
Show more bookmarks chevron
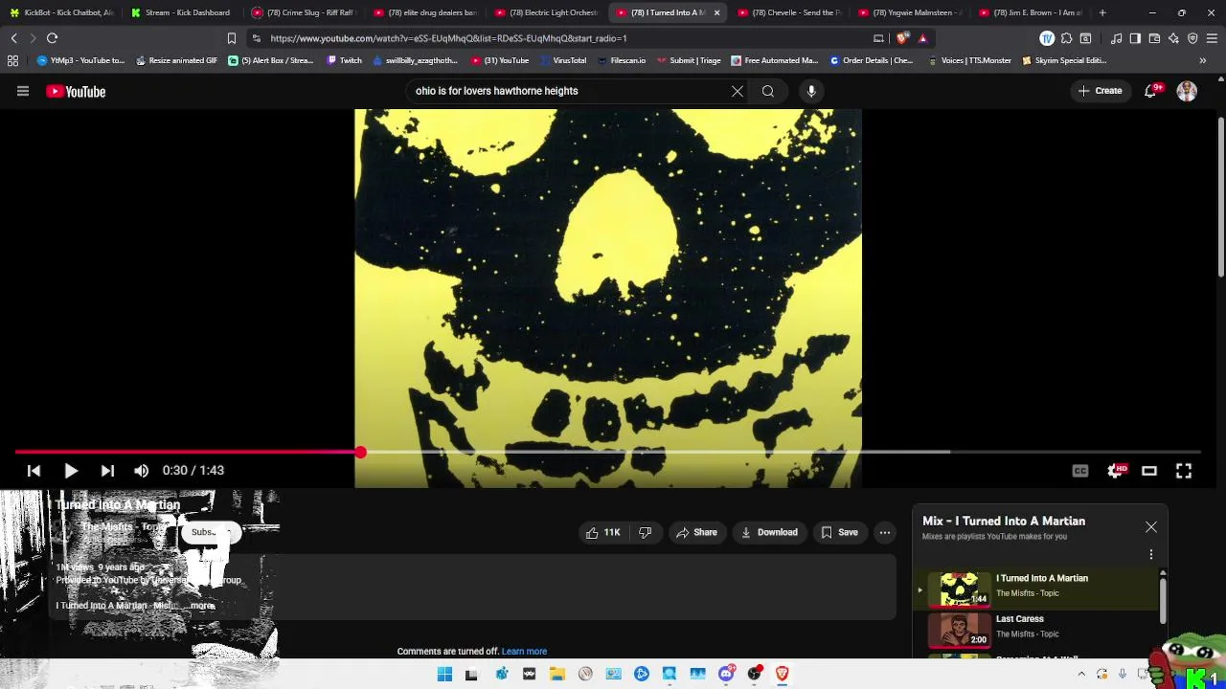(1202, 60)
